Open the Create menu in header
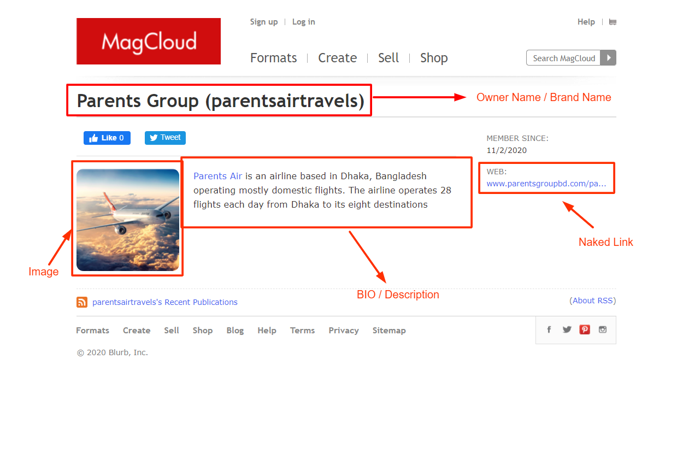 point(337,58)
